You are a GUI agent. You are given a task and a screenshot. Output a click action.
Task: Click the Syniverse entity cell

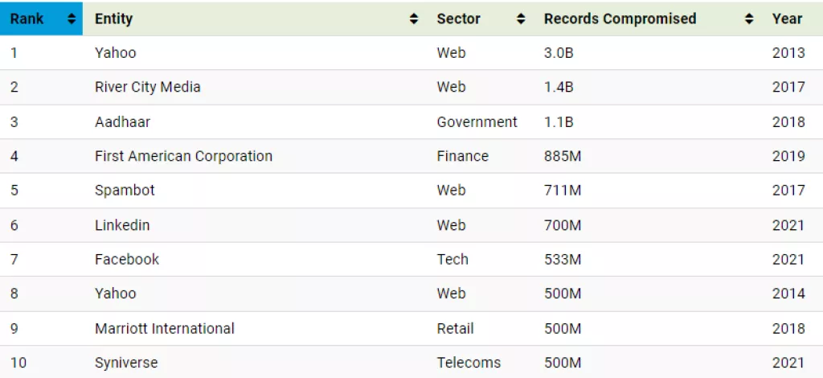126,363
